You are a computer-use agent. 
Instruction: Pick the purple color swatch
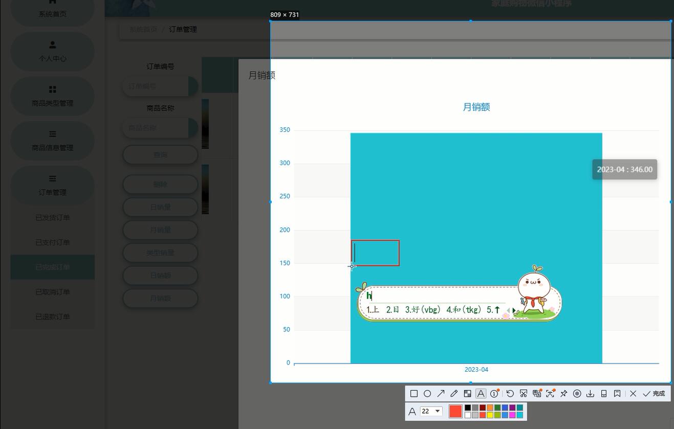tap(512, 408)
